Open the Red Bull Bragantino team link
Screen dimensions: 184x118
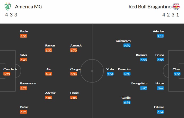tap(150, 6)
